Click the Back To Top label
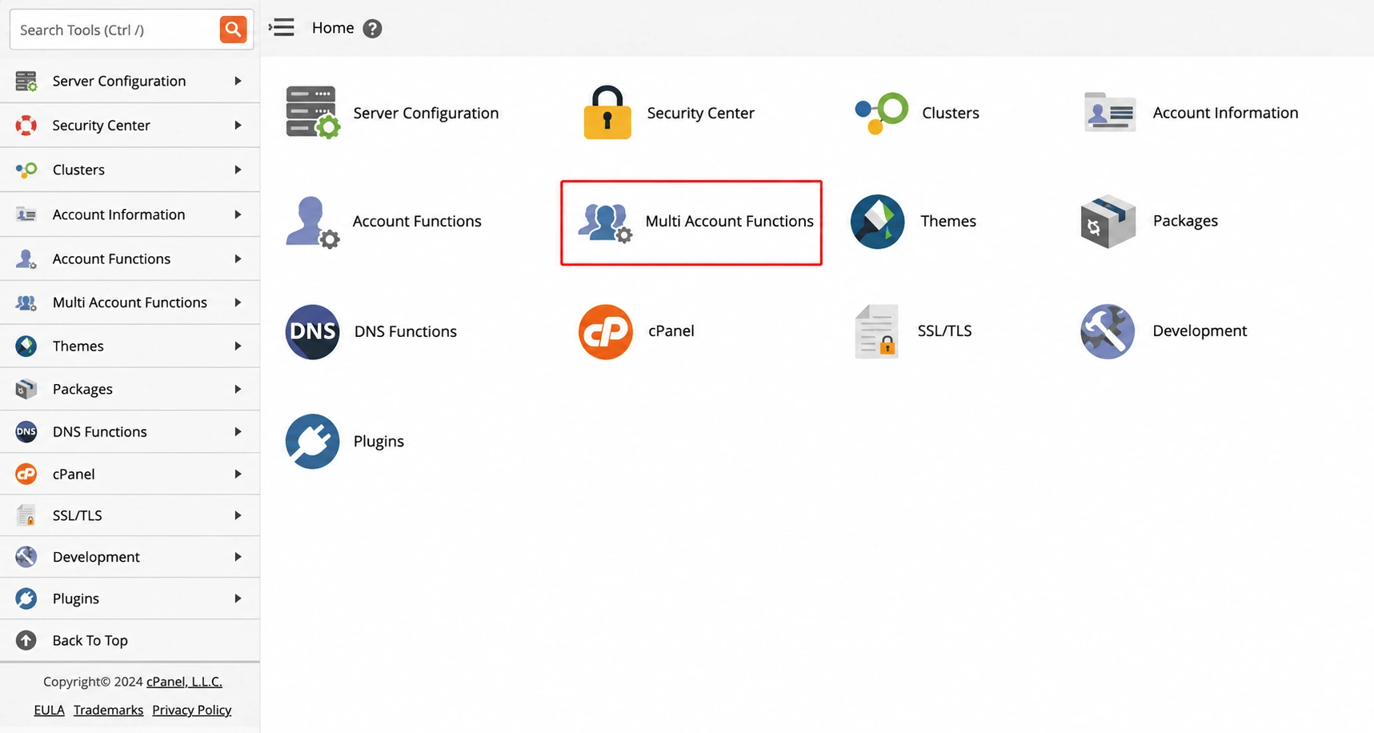 click(90, 640)
